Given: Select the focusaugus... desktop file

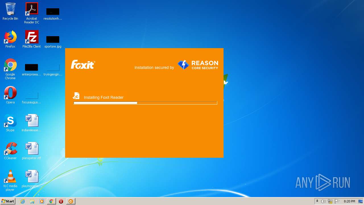Looking at the screenshot, I should [x=32, y=98].
